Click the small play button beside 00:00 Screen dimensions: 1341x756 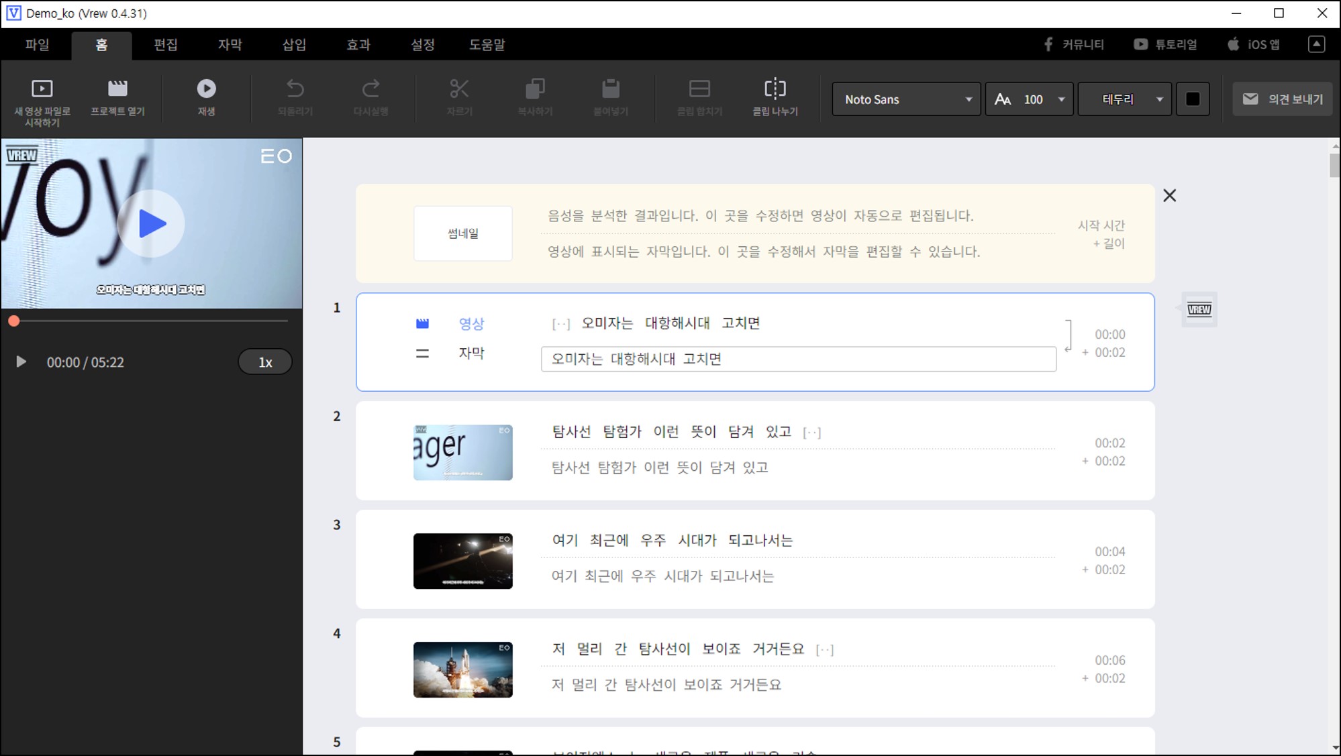[21, 362]
